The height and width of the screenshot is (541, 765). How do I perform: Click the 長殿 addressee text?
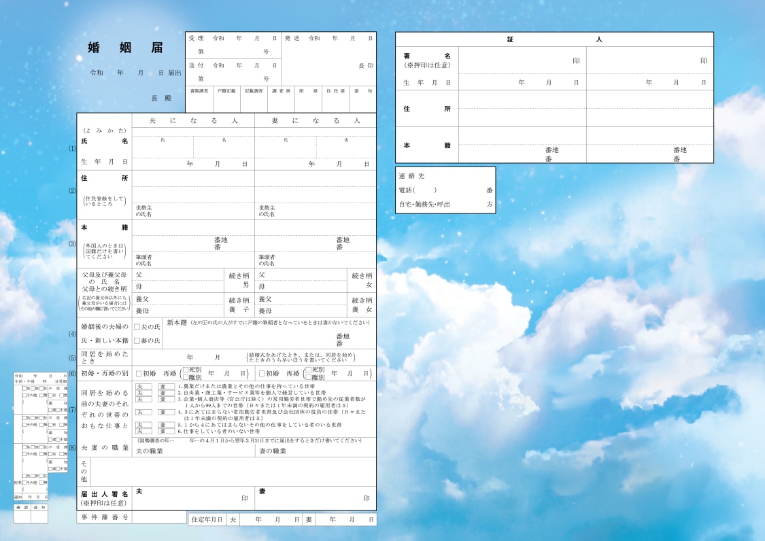pos(161,98)
